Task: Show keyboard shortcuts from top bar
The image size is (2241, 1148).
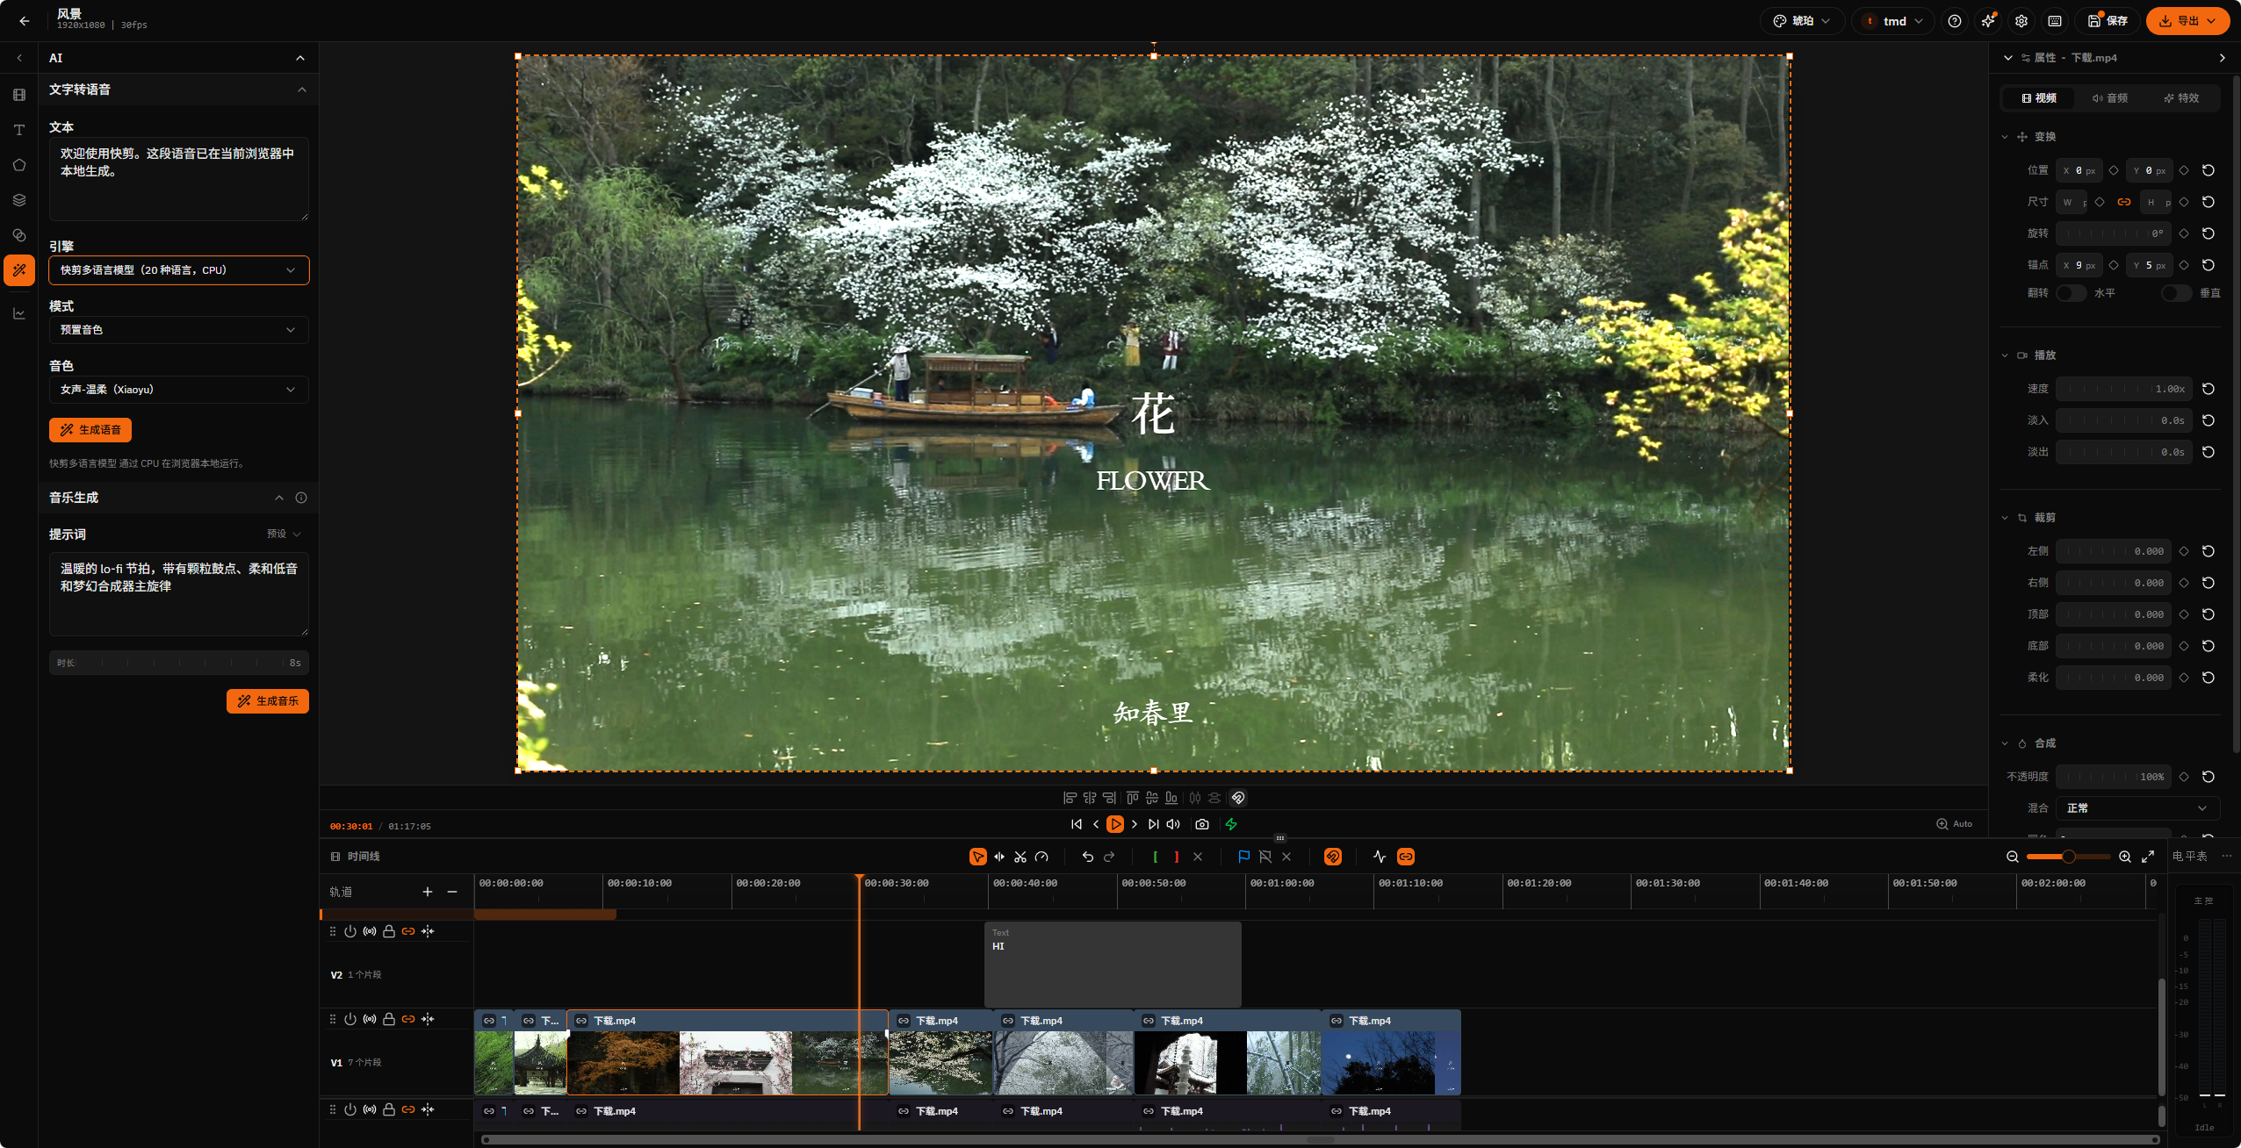Action: pyautogui.click(x=2055, y=21)
